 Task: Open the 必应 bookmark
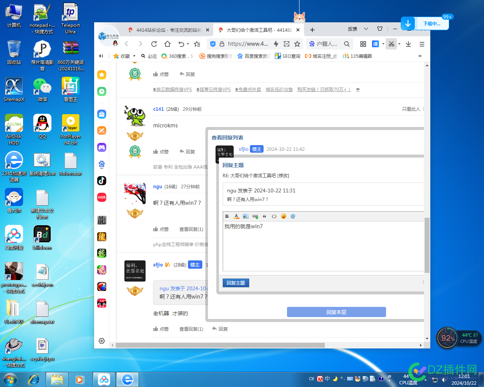pos(149,56)
